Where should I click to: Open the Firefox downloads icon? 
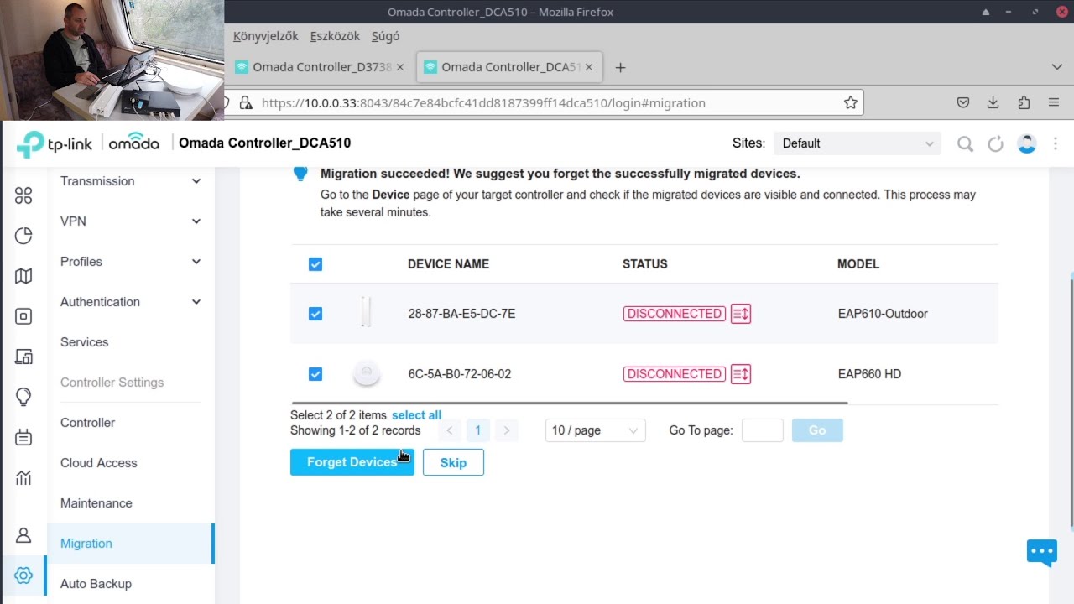pyautogui.click(x=993, y=102)
